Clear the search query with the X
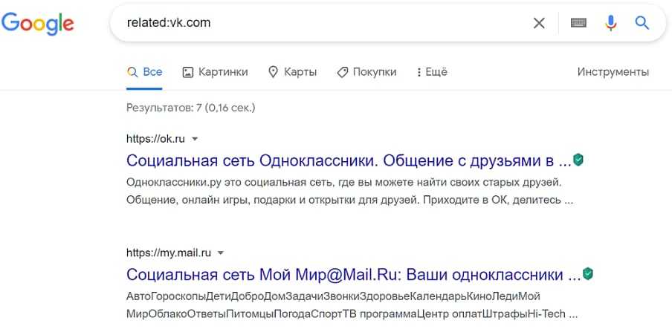Screen dimensions: 672x332 539,23
